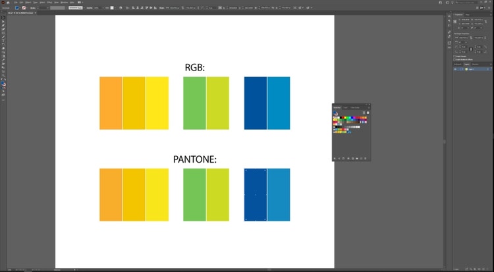Pick the blue swatch in first row

[x=352, y=117]
